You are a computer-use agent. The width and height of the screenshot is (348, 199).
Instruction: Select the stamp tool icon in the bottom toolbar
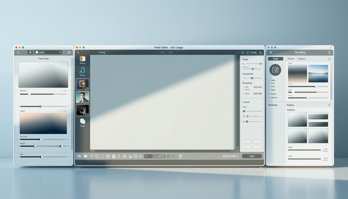click(119, 156)
